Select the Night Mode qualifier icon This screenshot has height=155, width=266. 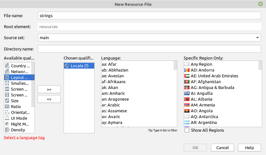click(7, 124)
